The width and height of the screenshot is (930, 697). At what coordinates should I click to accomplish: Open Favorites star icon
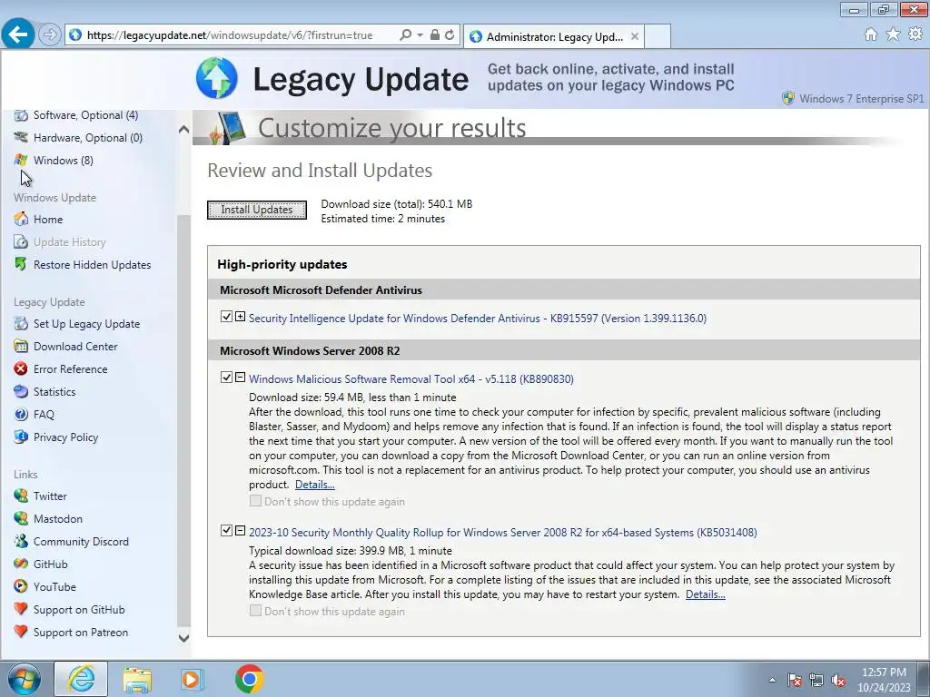click(893, 34)
